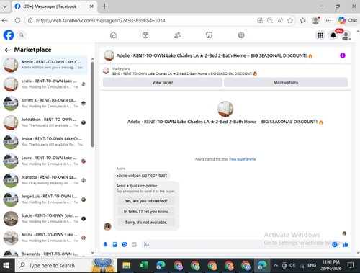Click the View buyer button
The width and height of the screenshot is (360, 273).
tap(163, 82)
